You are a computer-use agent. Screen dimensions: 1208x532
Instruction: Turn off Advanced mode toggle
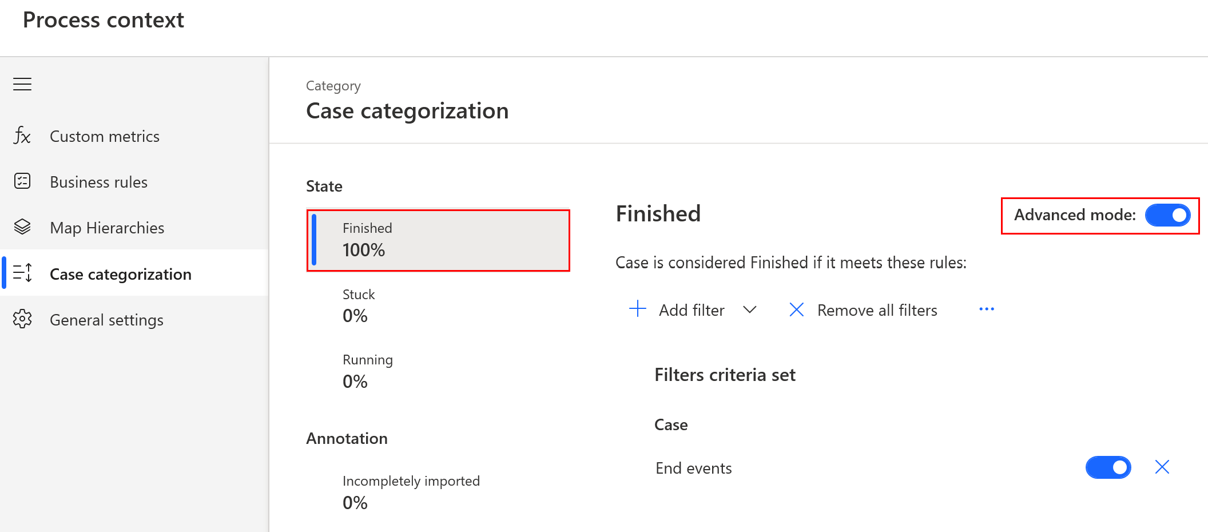click(1167, 215)
